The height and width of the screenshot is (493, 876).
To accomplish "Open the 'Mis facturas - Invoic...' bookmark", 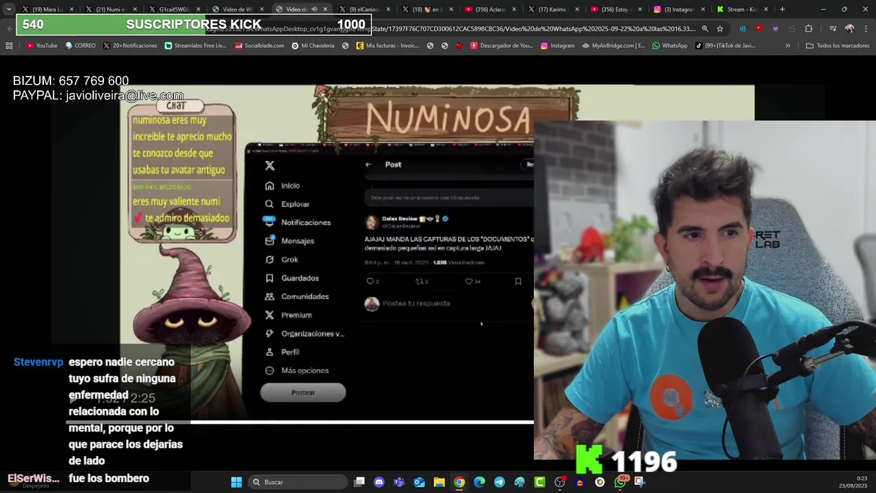I will coord(387,45).
